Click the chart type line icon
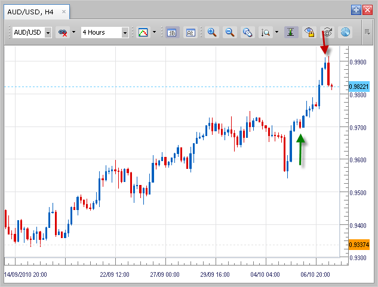This screenshot has width=378, height=287. 143,32
